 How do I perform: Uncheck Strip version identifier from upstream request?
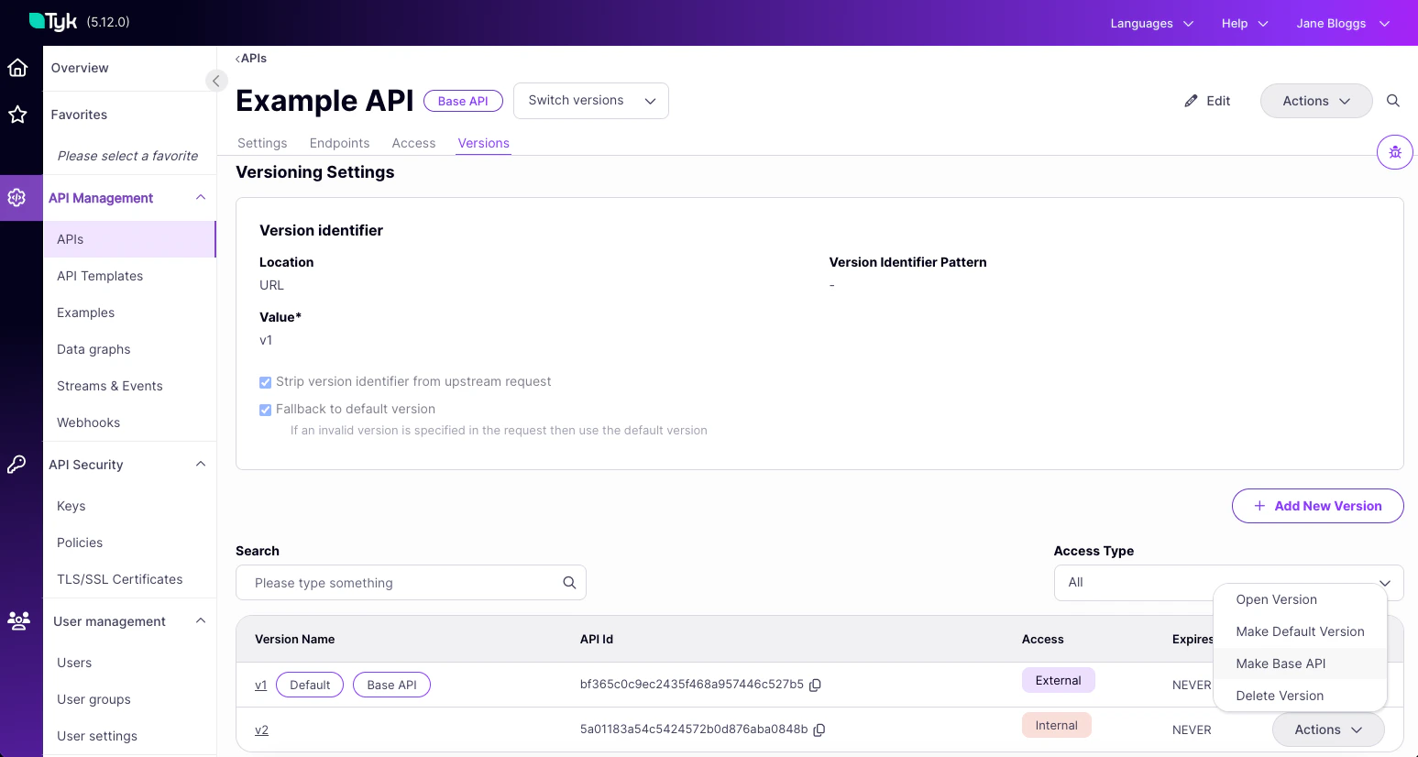(x=265, y=381)
